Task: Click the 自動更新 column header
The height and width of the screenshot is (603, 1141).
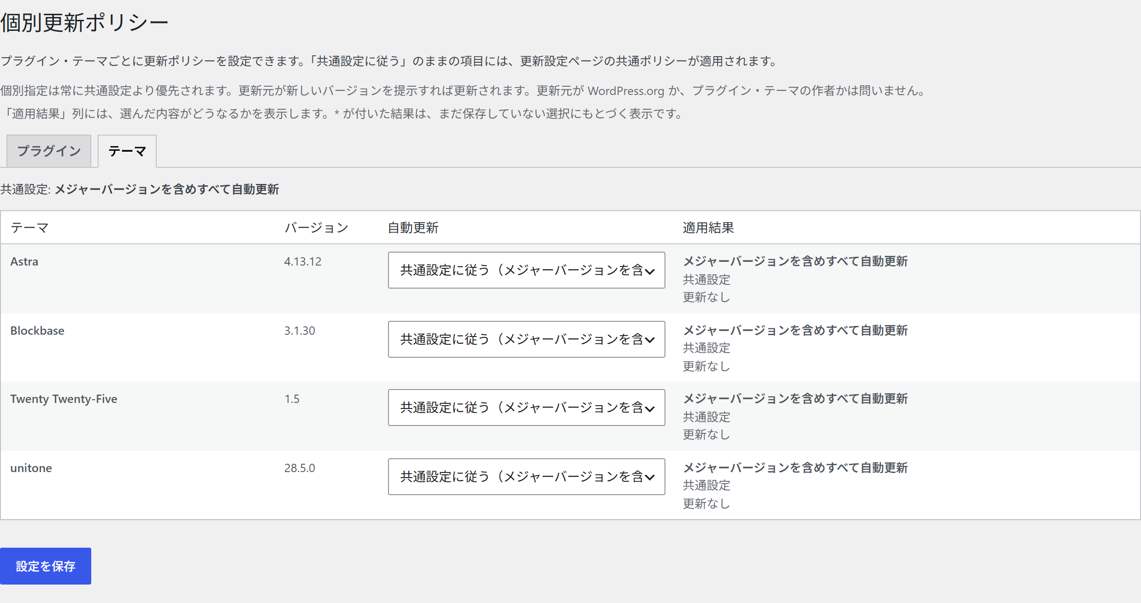Action: (413, 228)
